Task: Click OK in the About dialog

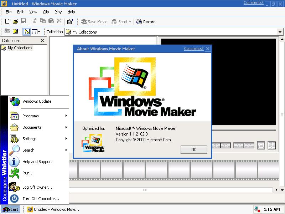Action: tap(194, 150)
